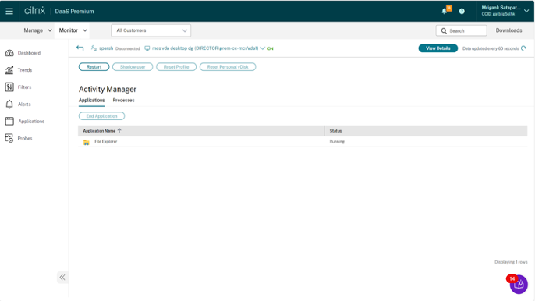Click the back arrow icon
Viewport: 535px width, 301px height.
click(80, 48)
